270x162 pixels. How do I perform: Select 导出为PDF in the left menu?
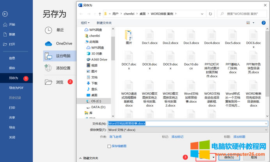[16, 87]
